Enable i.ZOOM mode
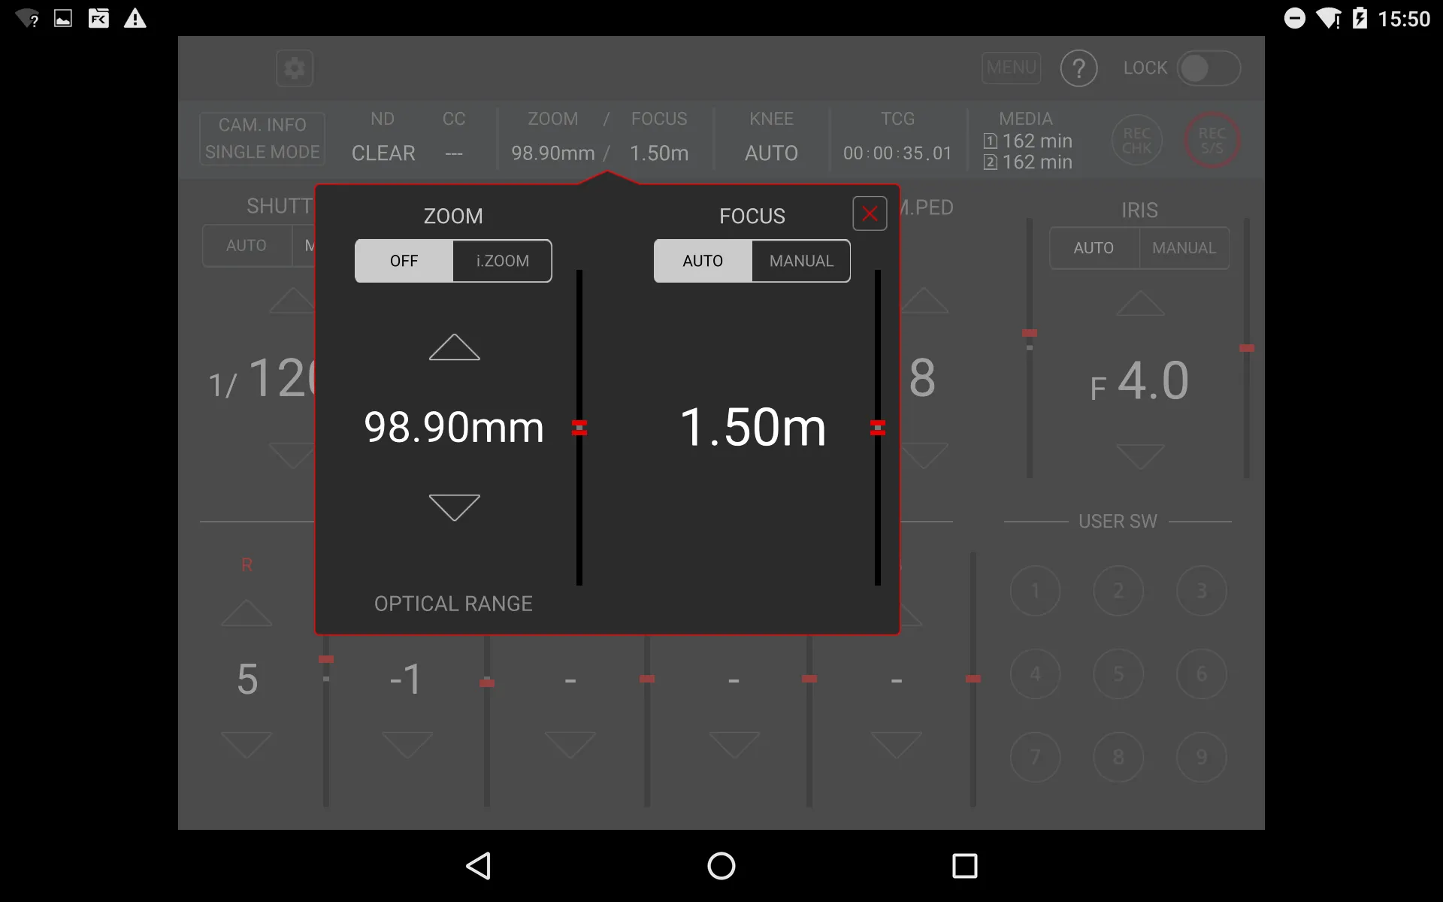This screenshot has width=1443, height=902. [x=502, y=261]
